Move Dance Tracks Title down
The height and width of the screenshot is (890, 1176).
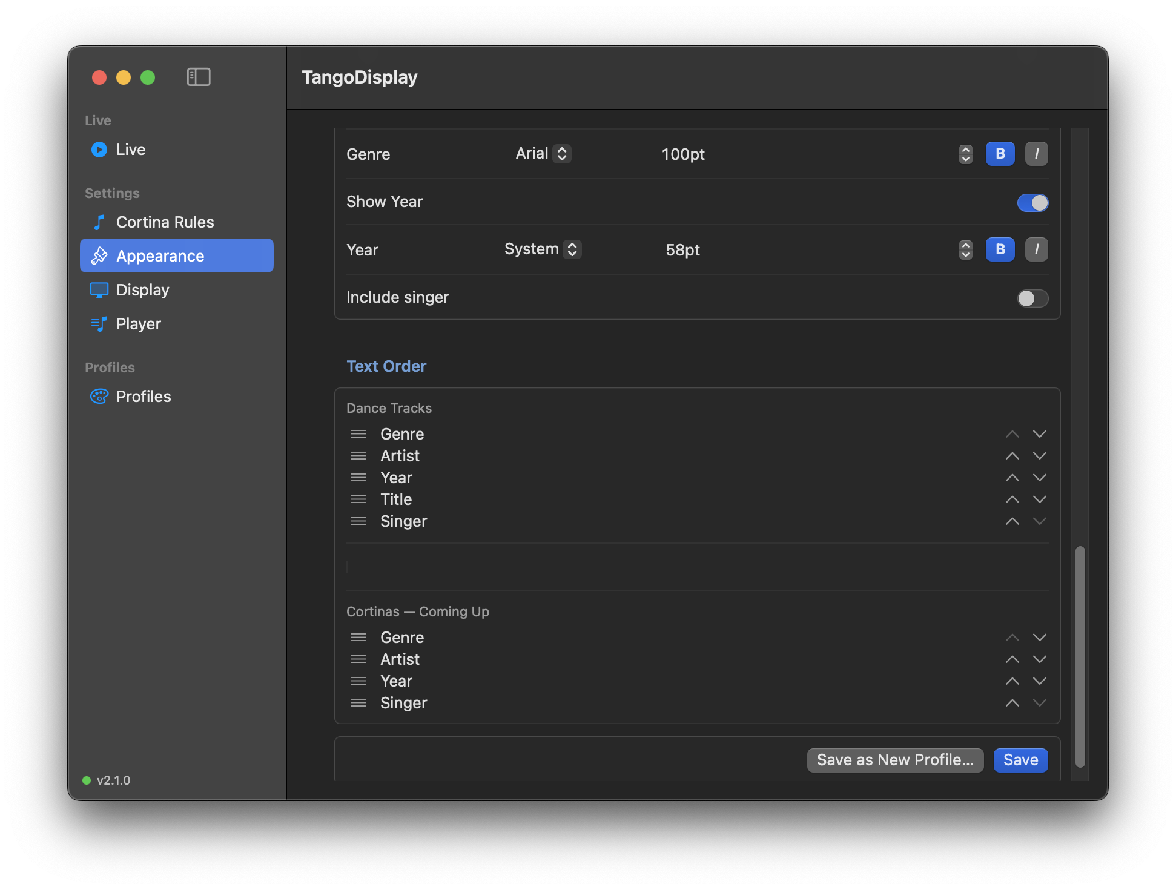(x=1040, y=499)
